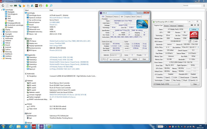This screenshot has width=207, height=129.
Task: Toggle OpenCL checkbox in GPU-Z
Action: (x=164, y=78)
